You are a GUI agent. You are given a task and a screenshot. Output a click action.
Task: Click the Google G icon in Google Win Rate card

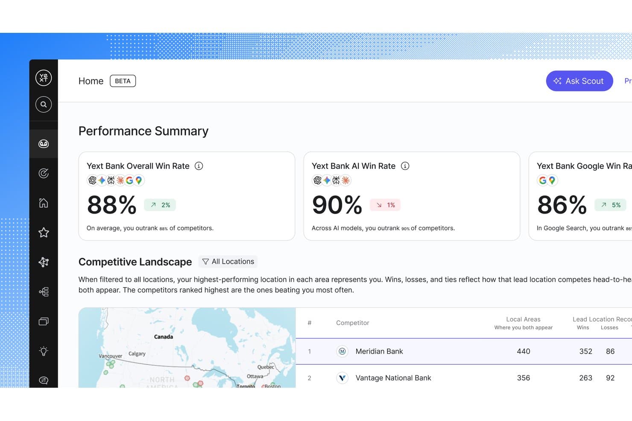coord(543,180)
